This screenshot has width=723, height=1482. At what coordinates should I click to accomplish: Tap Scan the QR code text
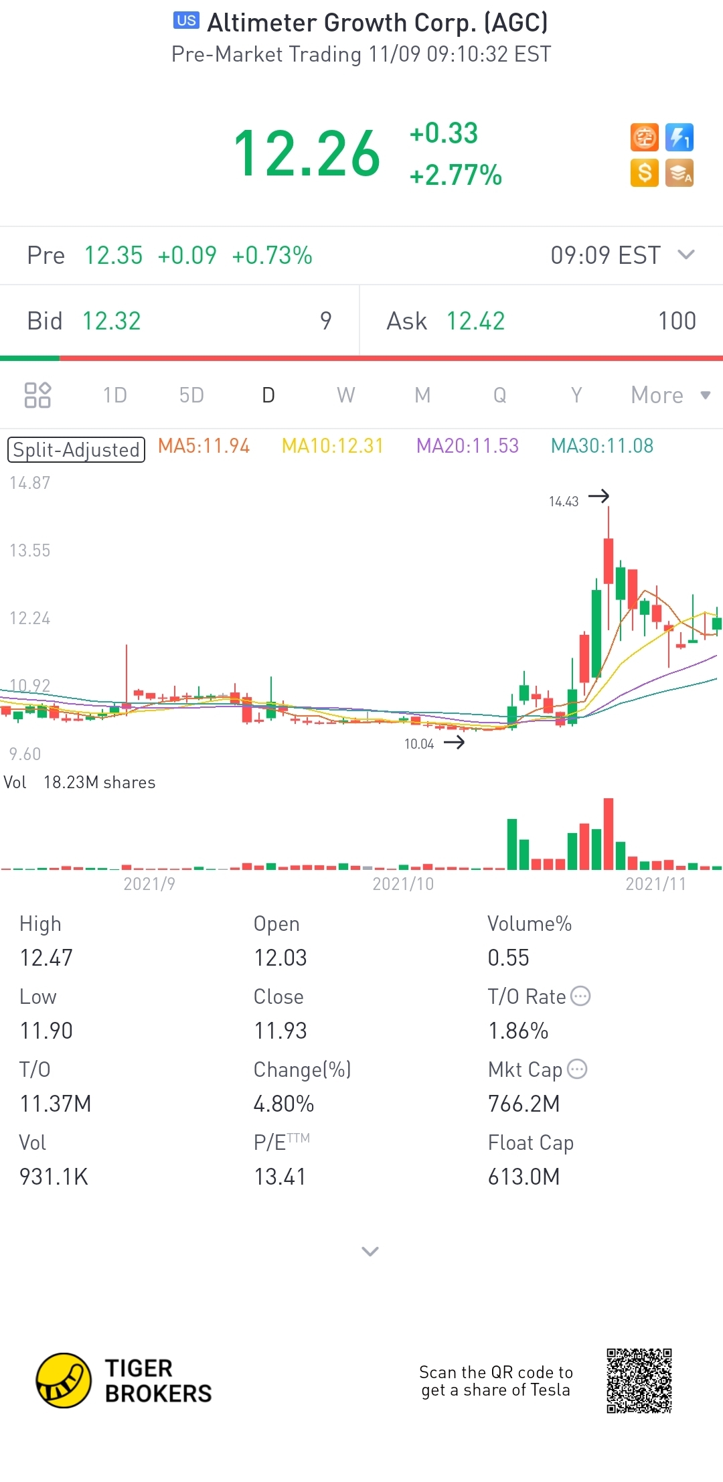point(495,1381)
